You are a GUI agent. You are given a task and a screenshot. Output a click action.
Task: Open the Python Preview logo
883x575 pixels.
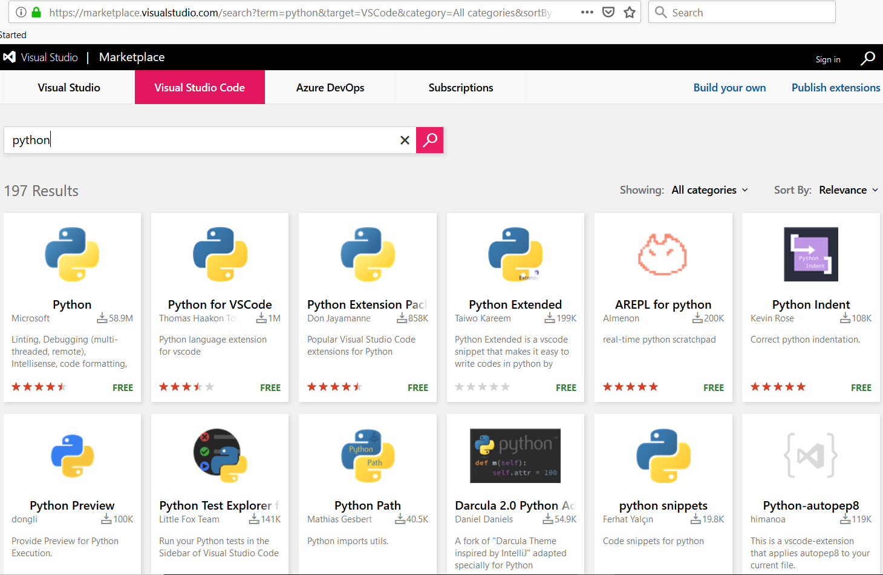(x=72, y=456)
